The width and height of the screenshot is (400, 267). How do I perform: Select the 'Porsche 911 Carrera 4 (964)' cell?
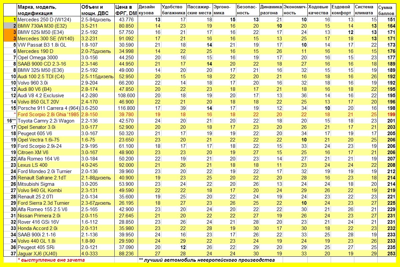(48, 108)
